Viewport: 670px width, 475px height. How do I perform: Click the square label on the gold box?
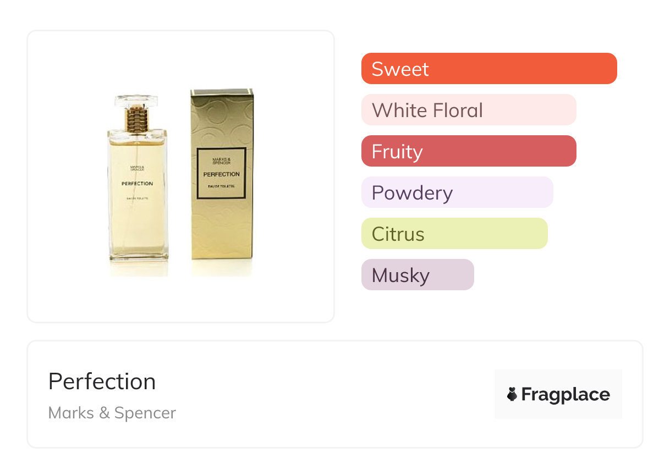click(x=222, y=173)
